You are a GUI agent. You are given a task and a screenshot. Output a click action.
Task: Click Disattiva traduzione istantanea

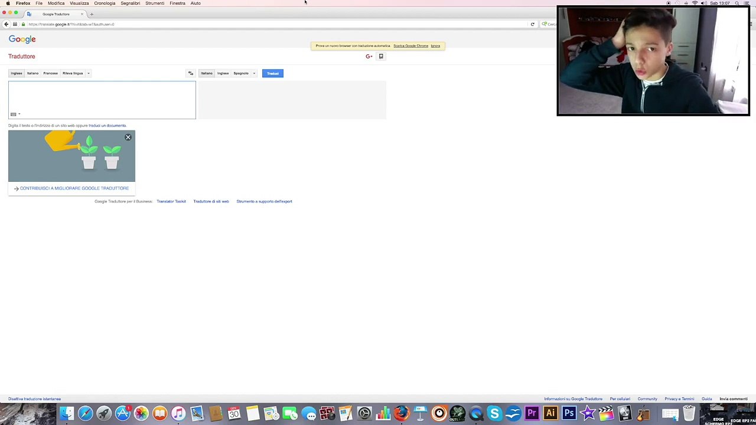(x=34, y=399)
